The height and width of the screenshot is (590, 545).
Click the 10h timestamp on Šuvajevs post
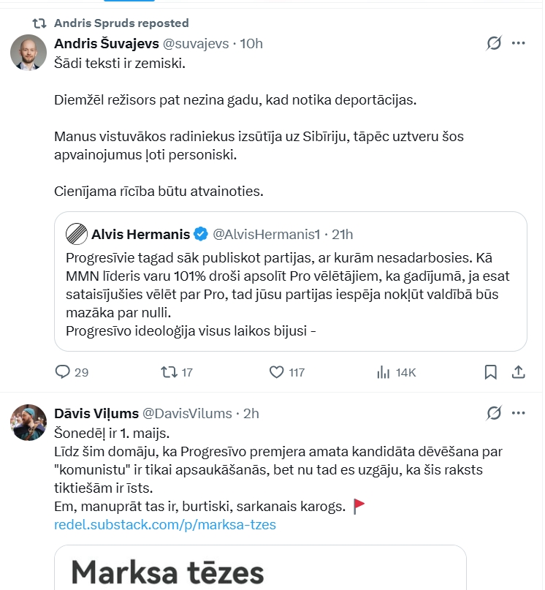[251, 43]
